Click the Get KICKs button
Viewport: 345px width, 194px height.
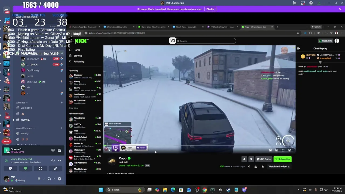[326, 41]
